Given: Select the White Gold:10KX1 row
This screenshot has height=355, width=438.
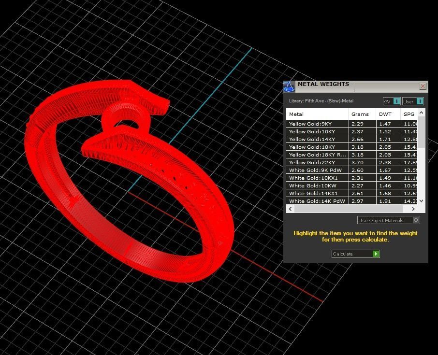Looking at the screenshot, I should [x=352, y=178].
